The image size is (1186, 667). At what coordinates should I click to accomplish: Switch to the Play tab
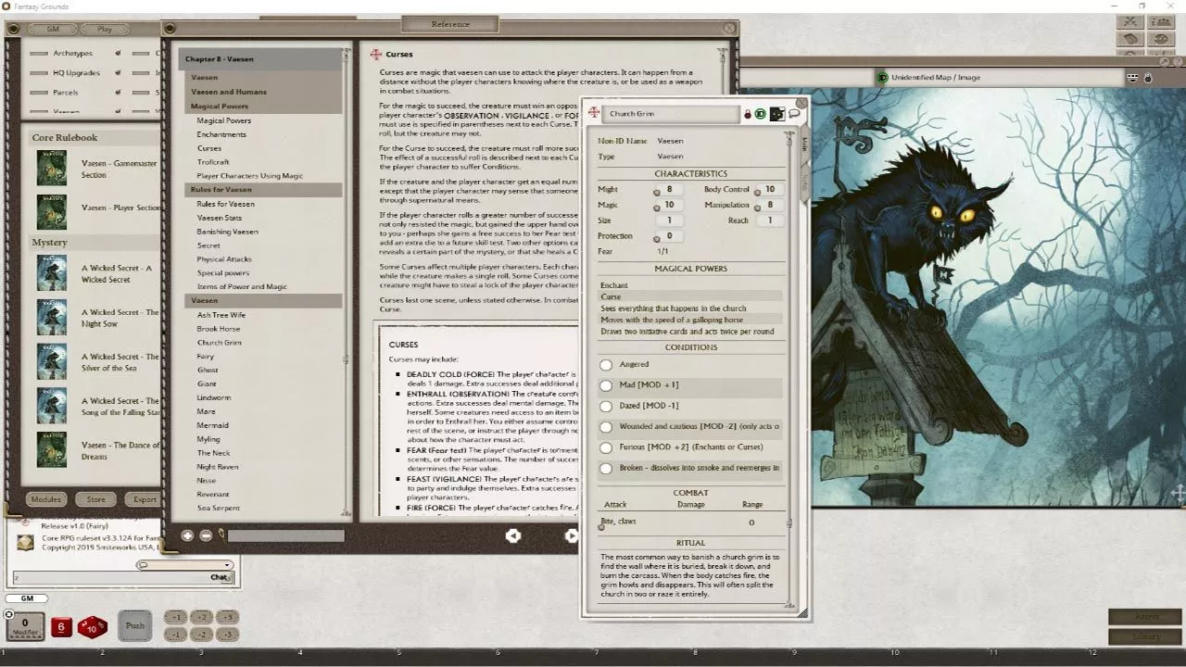[105, 29]
